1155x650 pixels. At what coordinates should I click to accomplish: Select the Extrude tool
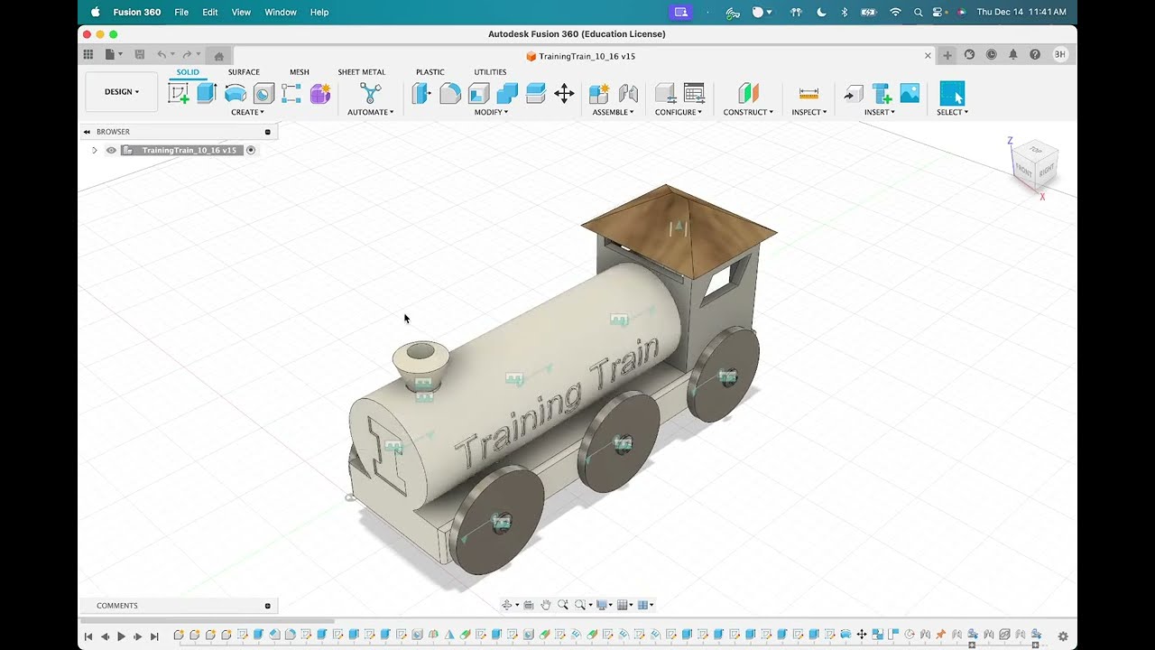tap(207, 93)
